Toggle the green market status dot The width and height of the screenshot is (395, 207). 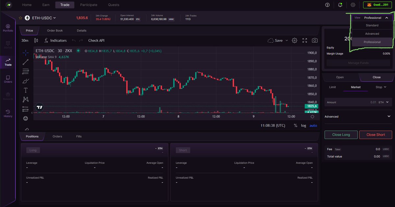point(78,51)
